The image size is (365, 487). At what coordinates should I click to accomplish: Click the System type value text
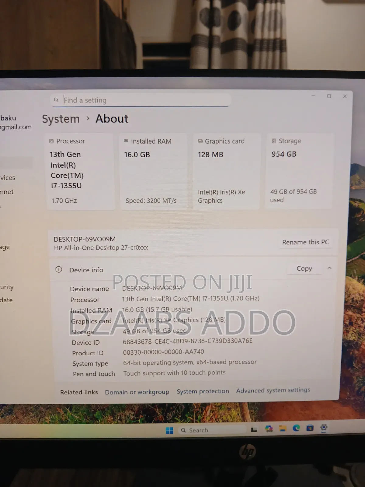[190, 362]
